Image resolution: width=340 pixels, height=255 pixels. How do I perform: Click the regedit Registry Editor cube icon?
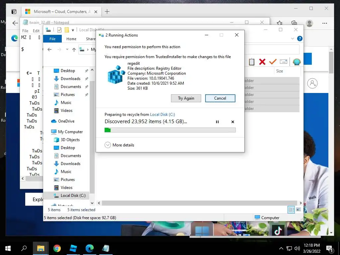pos(116,75)
